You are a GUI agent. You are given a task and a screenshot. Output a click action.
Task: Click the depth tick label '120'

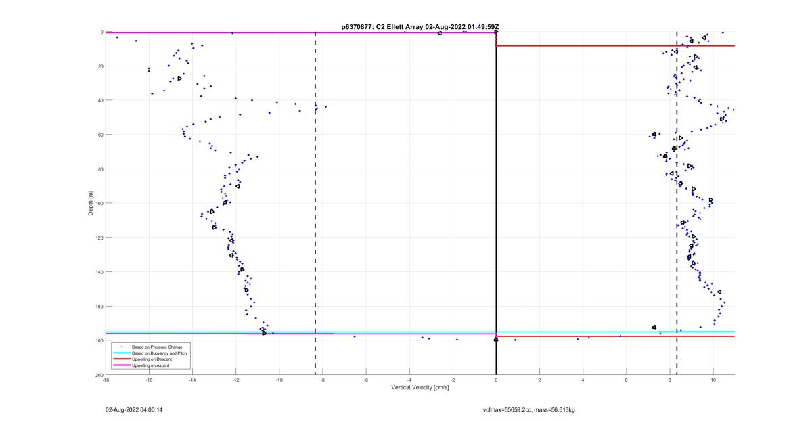(99, 238)
